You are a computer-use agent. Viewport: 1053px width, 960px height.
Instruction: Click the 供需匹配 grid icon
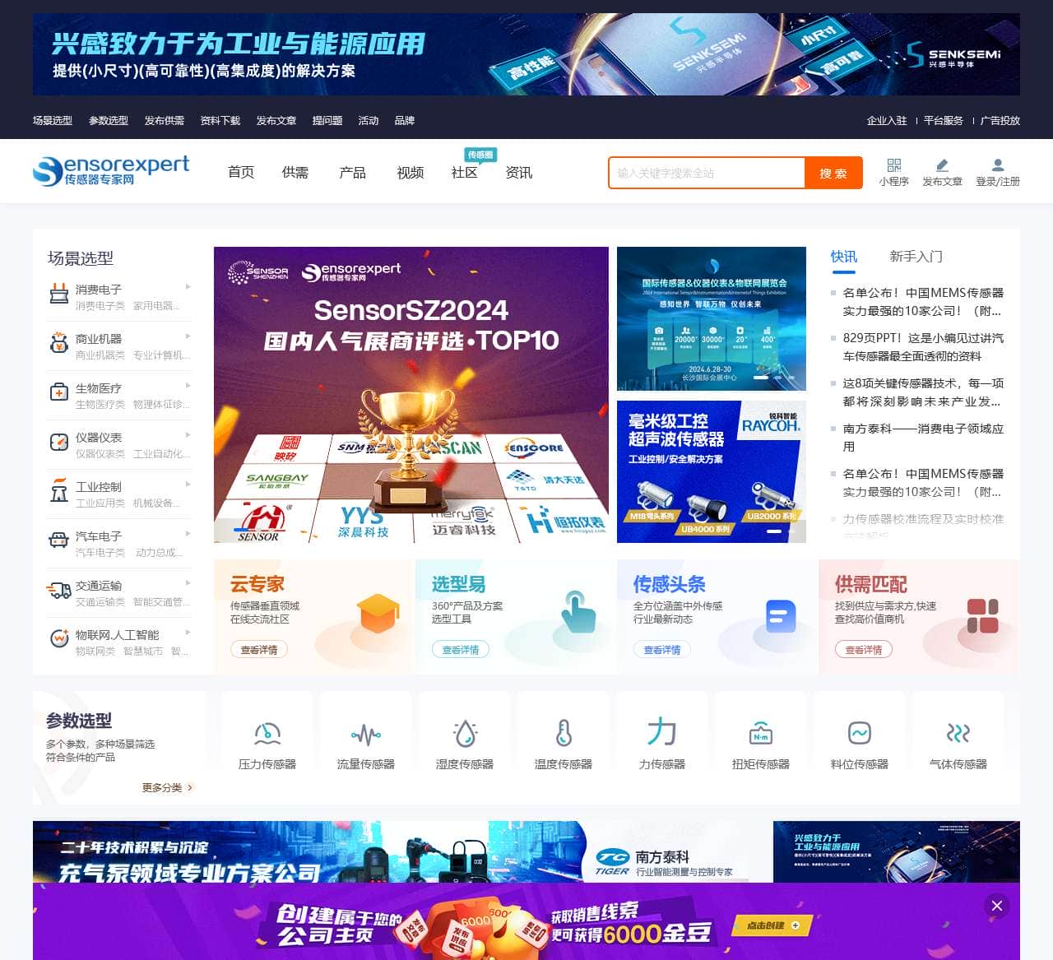click(982, 615)
